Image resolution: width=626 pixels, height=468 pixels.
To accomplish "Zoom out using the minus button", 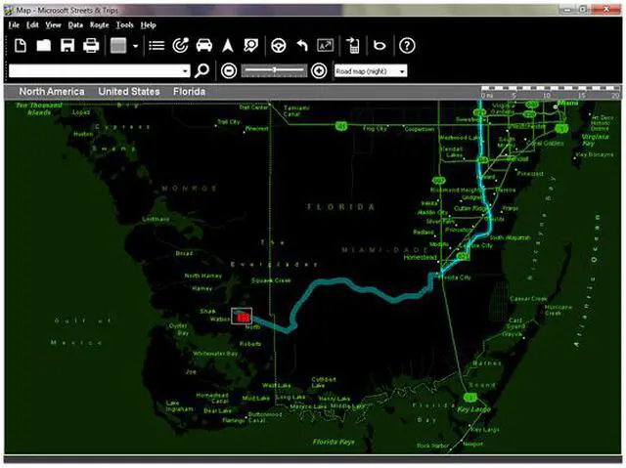I will [228, 70].
